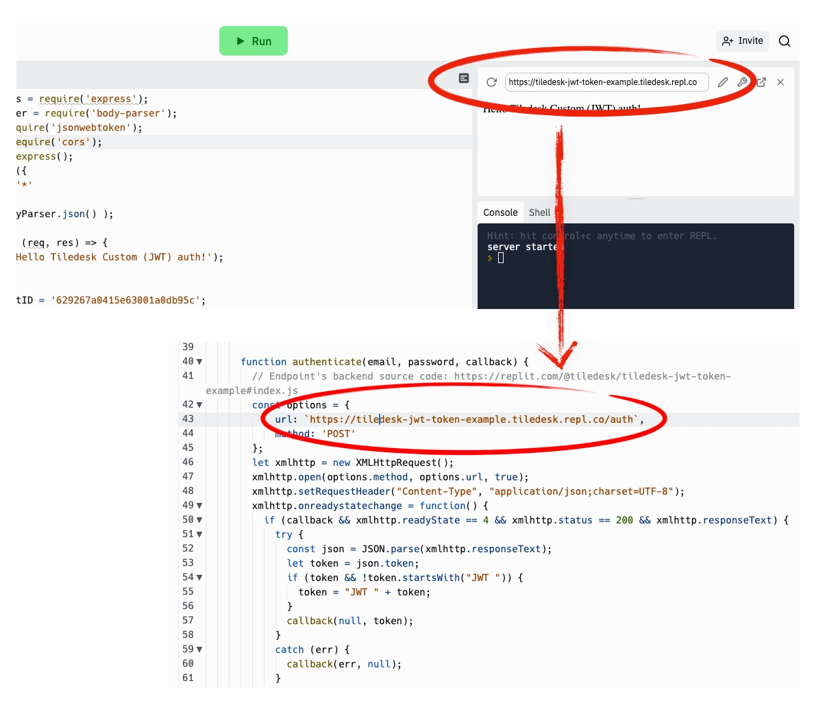Collapse the try block at line 51
Screen dimensions: 825x716
coord(199,534)
